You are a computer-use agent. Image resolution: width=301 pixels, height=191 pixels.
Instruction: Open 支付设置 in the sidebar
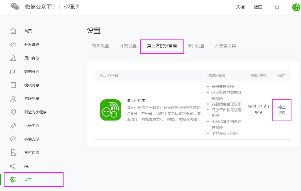pos(32,153)
